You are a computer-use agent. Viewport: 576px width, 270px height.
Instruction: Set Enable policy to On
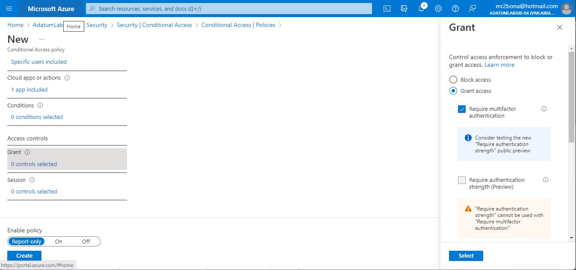tap(59, 241)
